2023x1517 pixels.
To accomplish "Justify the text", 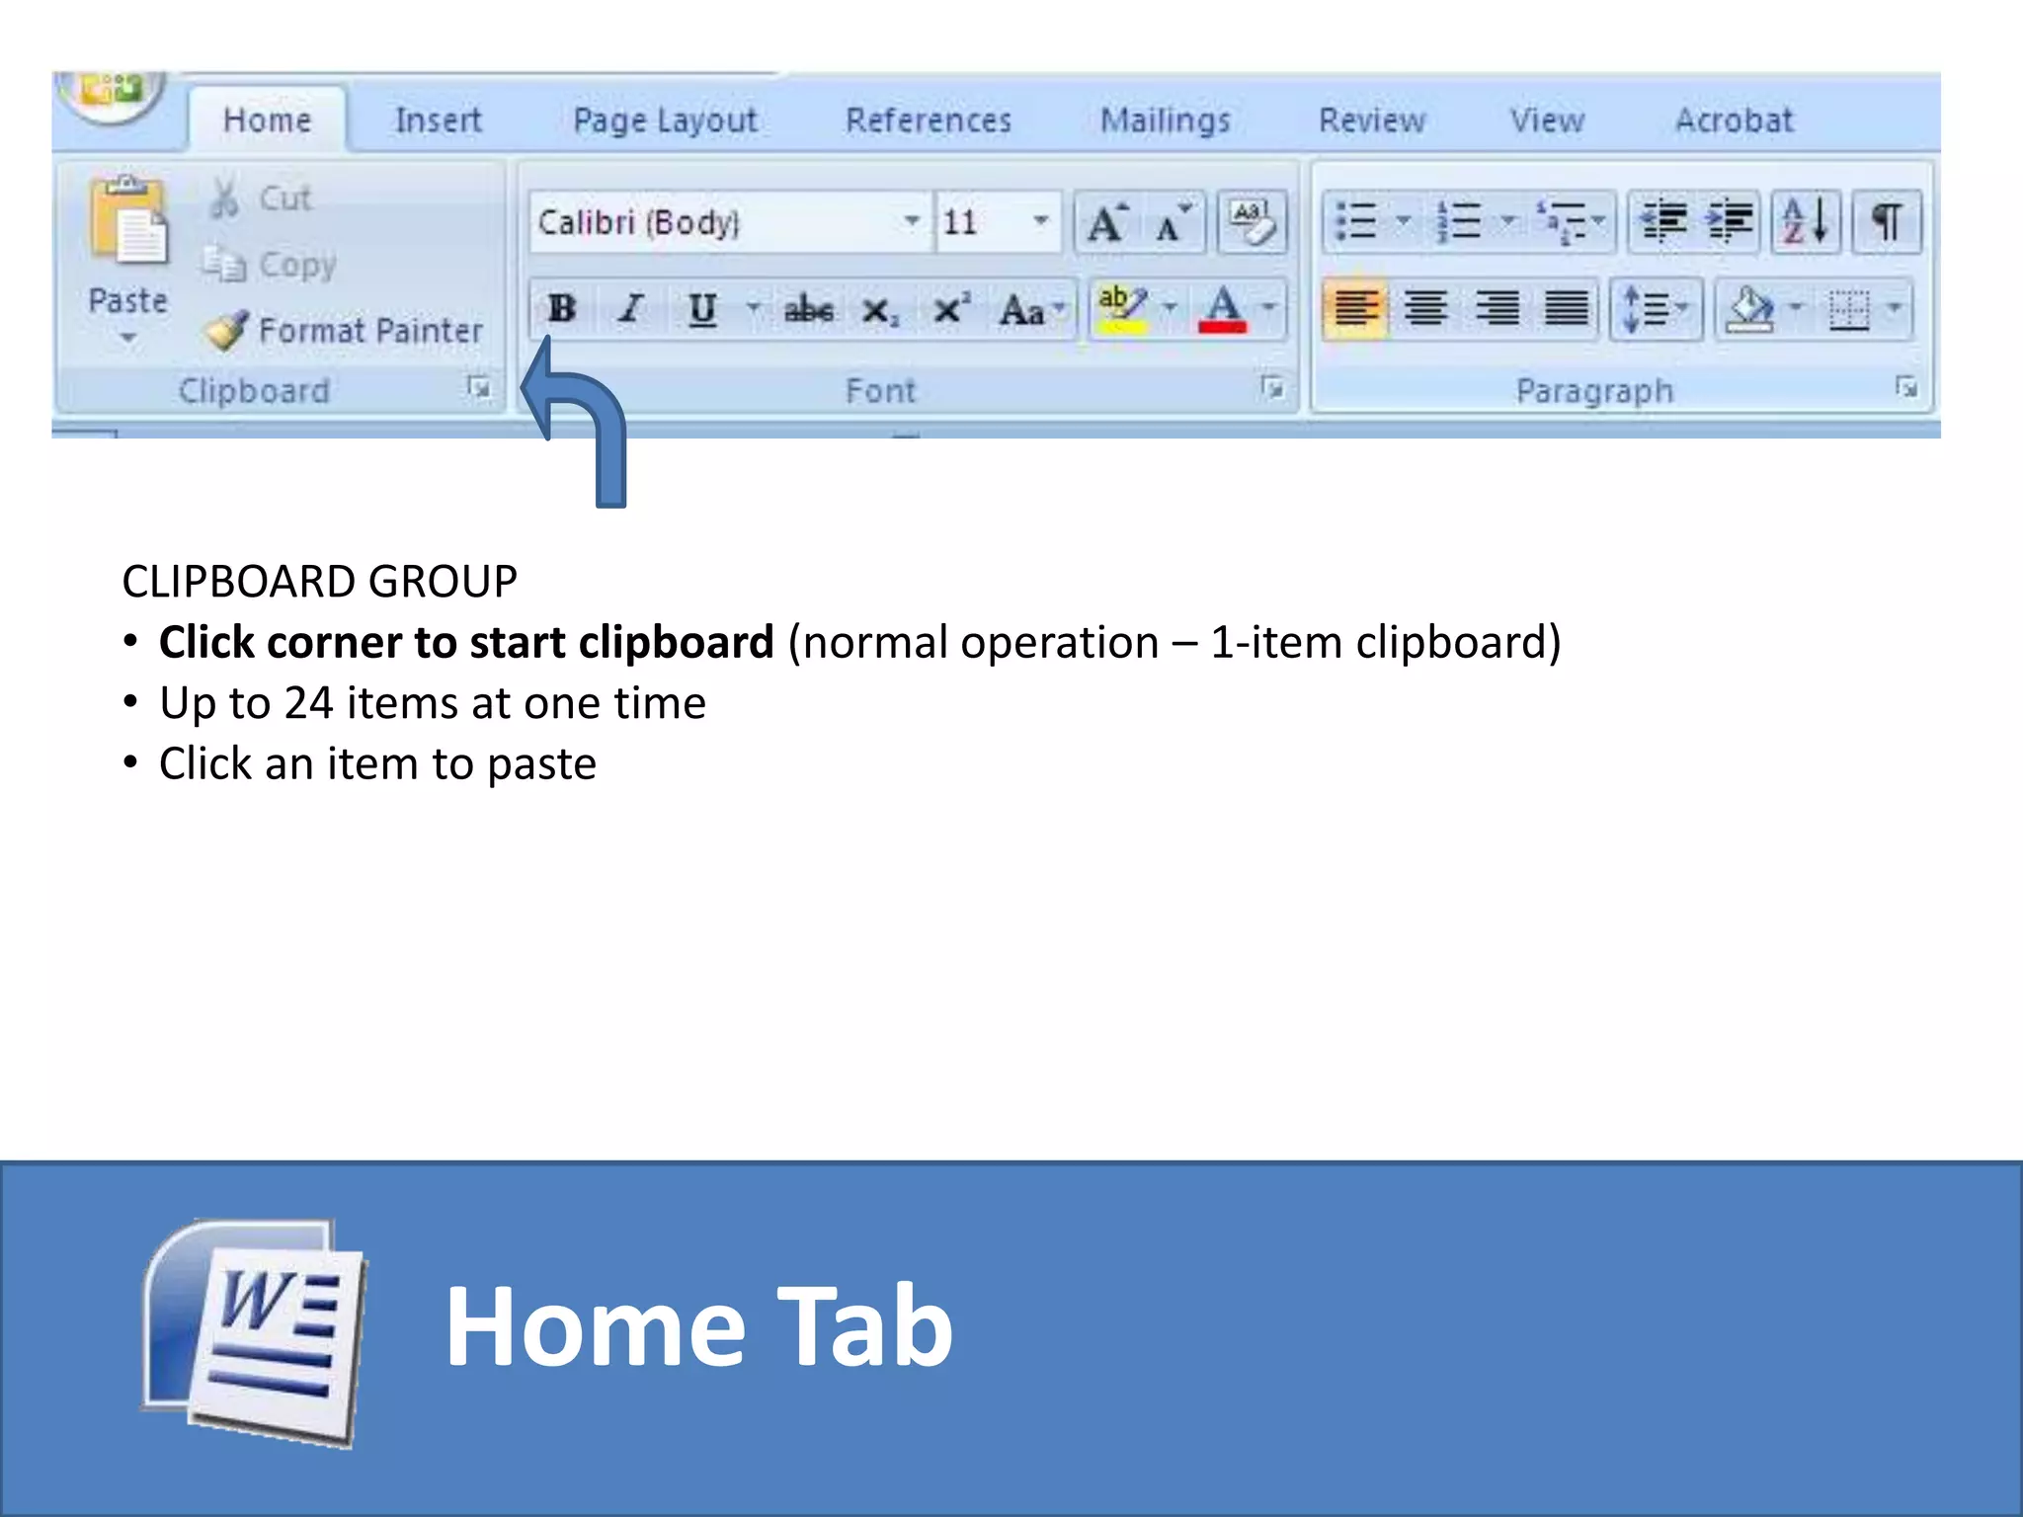I will pos(1566,309).
